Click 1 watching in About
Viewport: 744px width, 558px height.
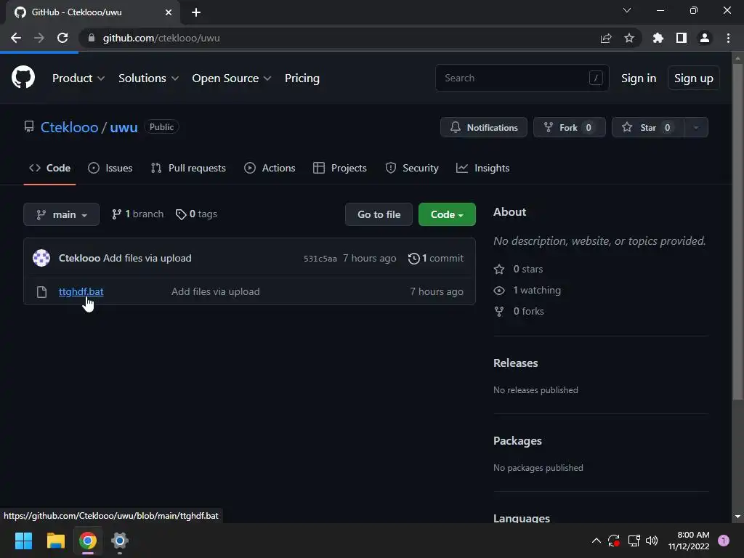[527, 291]
